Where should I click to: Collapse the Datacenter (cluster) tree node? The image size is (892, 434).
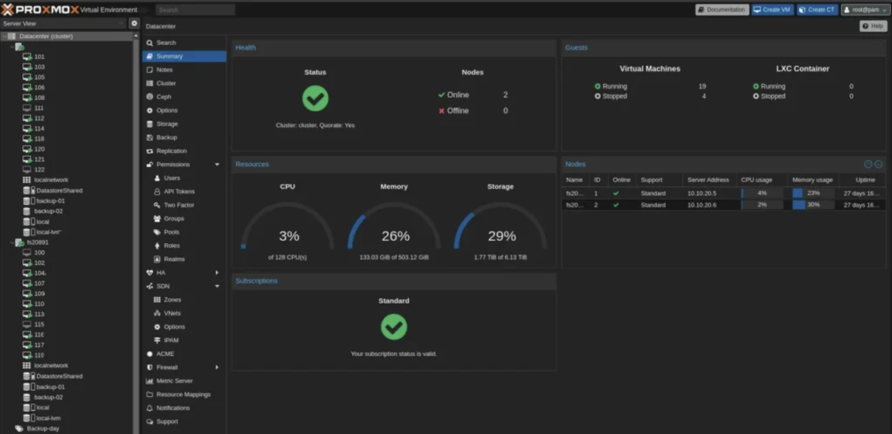coord(4,36)
